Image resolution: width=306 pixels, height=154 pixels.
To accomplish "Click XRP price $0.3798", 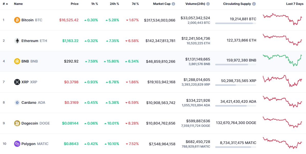I will tap(71, 82).
